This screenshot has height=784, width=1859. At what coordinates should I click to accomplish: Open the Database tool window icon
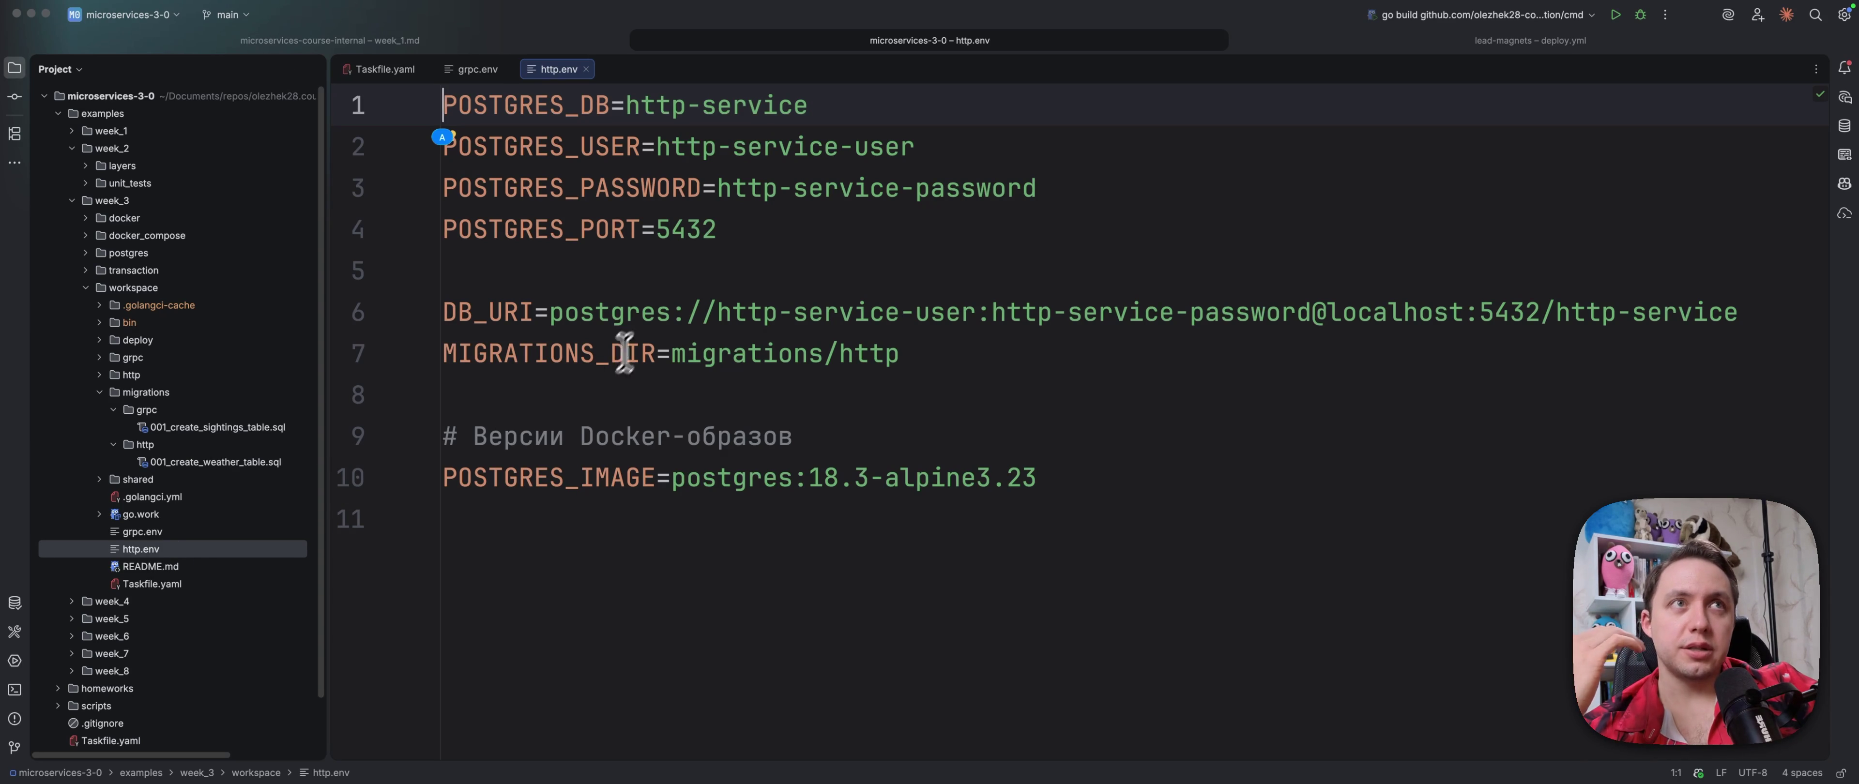[1844, 125]
